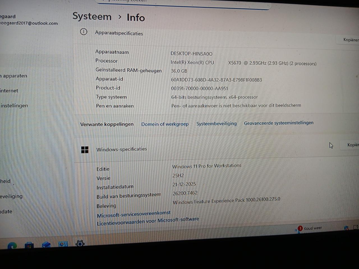Click the Koud weer weather widget
This screenshot has width=359, height=269.
[310, 228]
